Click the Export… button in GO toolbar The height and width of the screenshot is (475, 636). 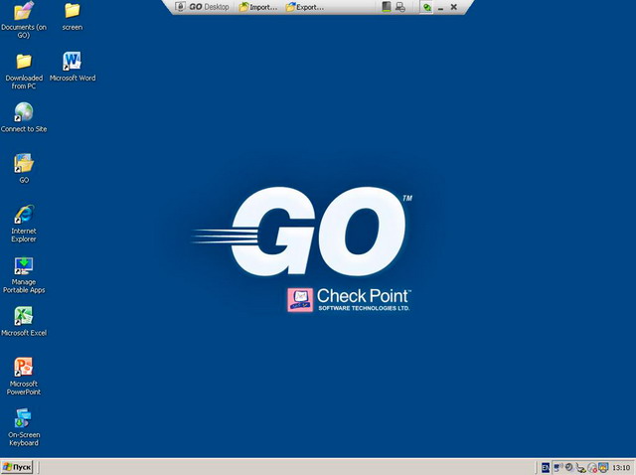click(304, 7)
